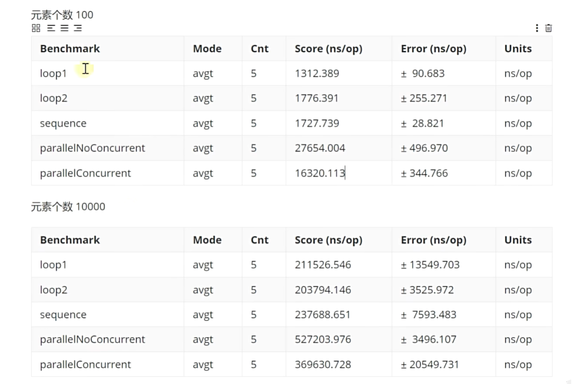
Task: Click parallelNoConcurrent in the 527203.976 row
Action: click(x=93, y=340)
